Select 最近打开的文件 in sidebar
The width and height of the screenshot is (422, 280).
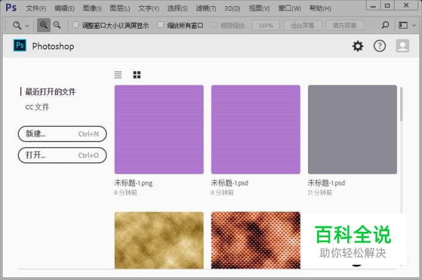[51, 92]
